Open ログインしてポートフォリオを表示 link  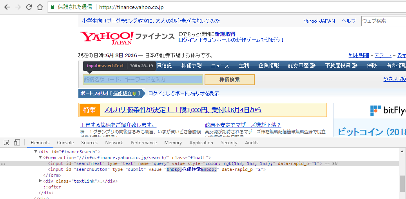(184, 93)
